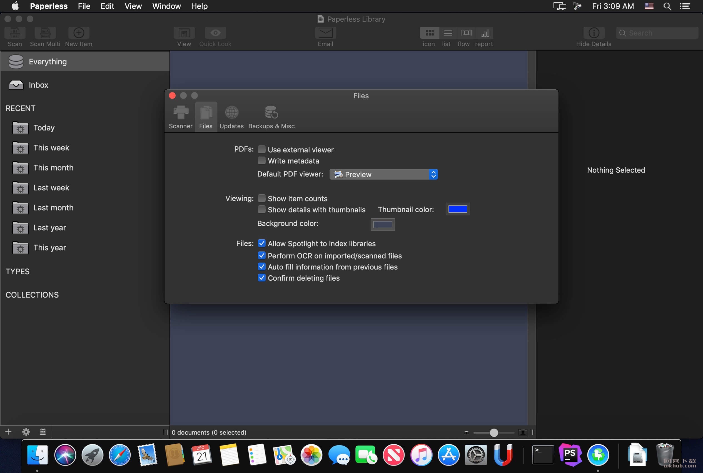Switch to icon view mode
The height and width of the screenshot is (473, 703).
[429, 33]
